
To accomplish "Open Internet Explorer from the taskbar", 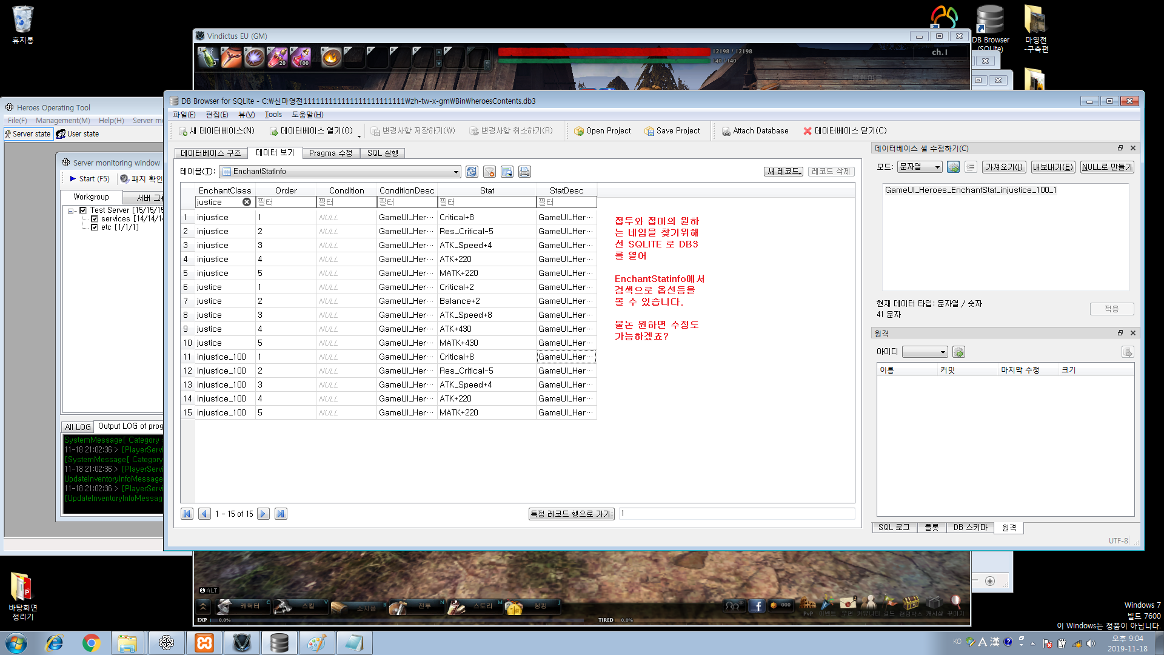I will tap(55, 643).
